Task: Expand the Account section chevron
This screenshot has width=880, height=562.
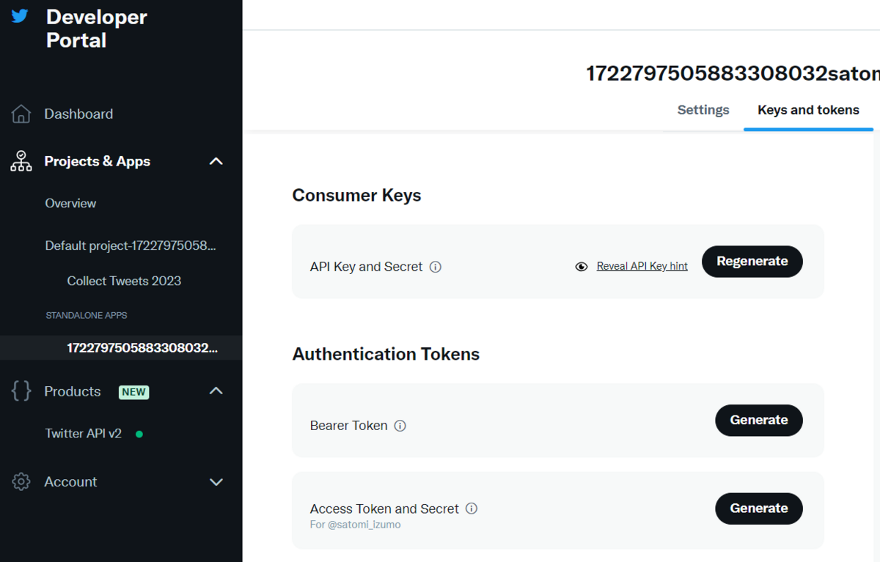Action: [216, 481]
